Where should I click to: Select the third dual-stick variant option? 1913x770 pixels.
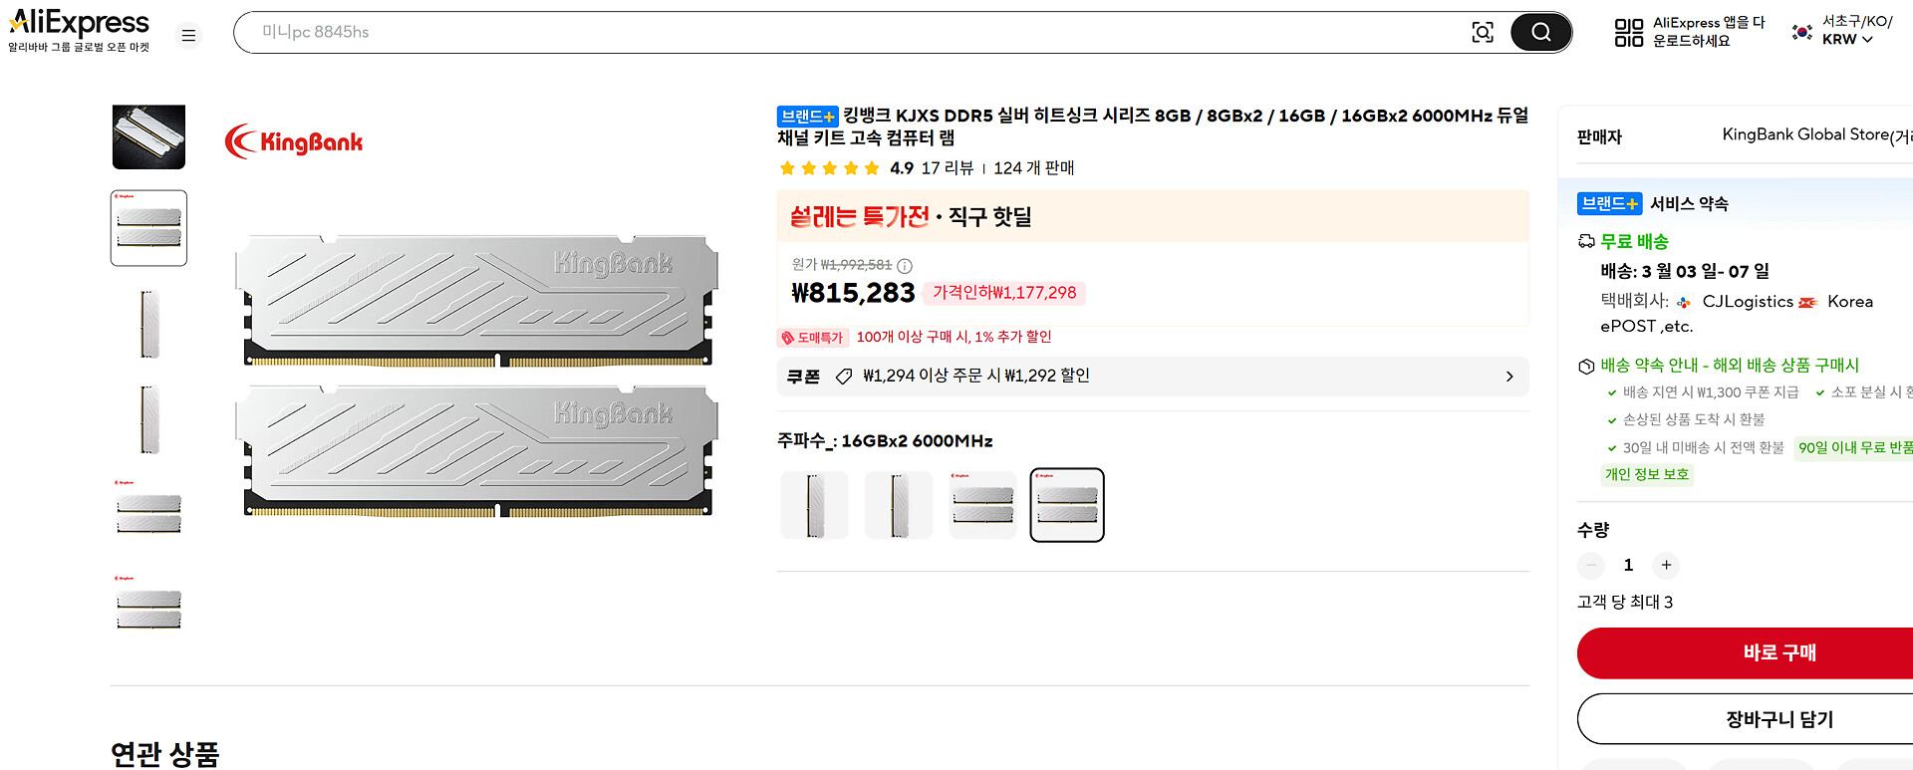point(982,505)
